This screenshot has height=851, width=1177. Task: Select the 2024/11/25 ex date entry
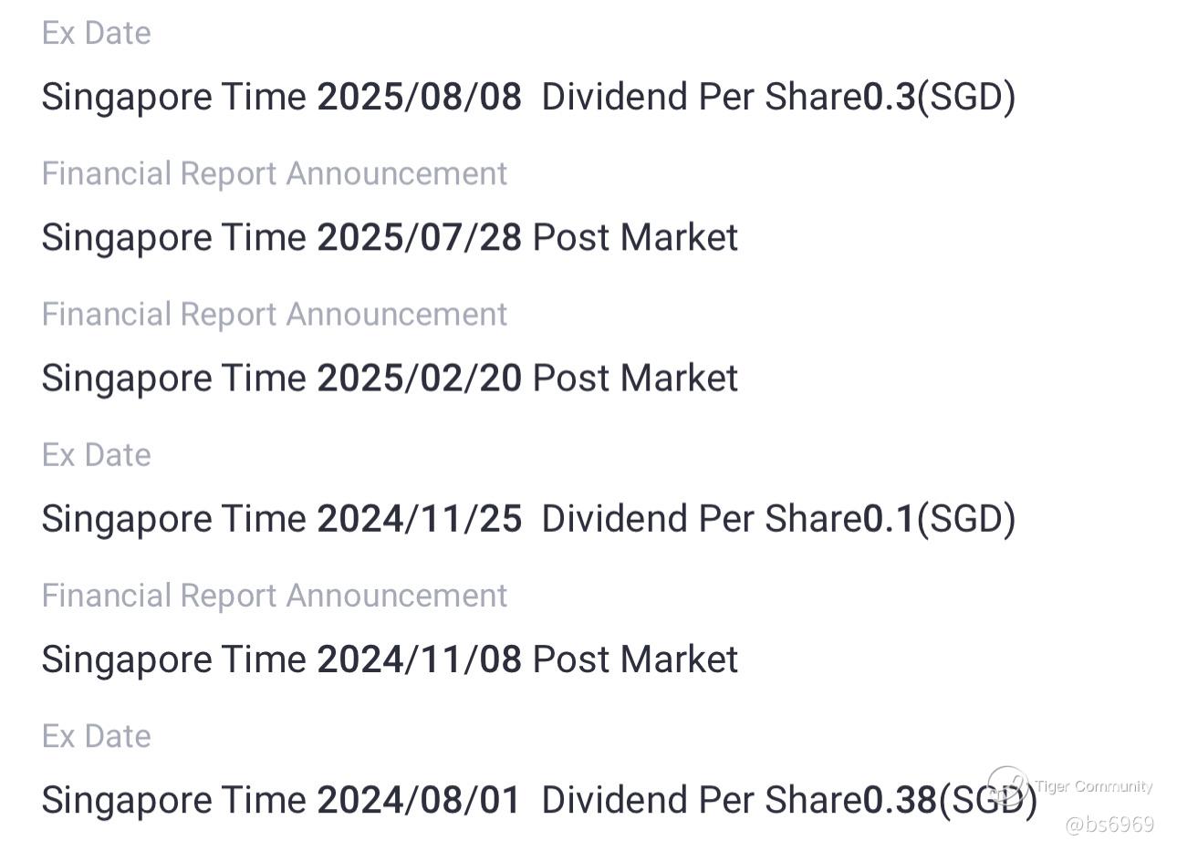(x=419, y=518)
